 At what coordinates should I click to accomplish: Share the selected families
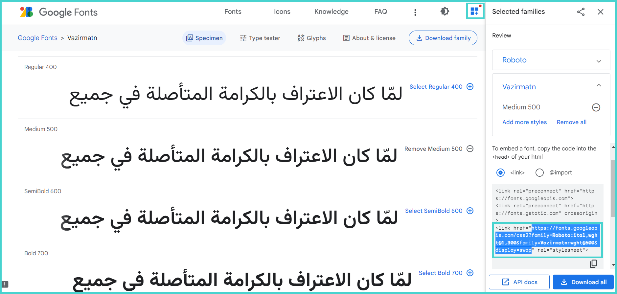581,12
